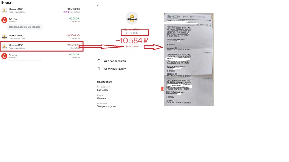Select the Не выполнено status label

132,46
